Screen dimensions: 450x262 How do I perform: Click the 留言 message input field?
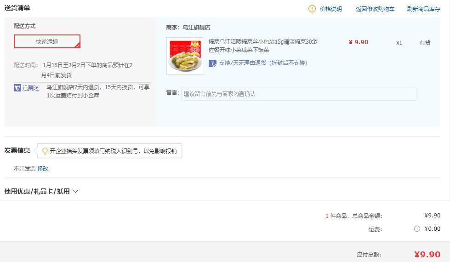[298, 94]
